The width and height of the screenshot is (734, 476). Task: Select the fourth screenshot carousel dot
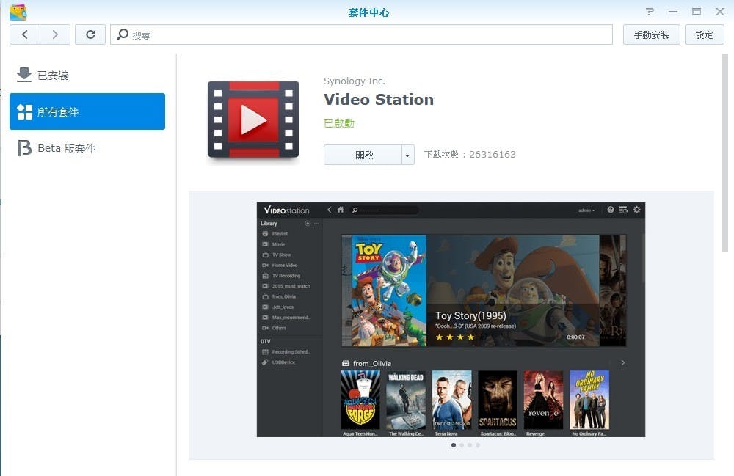[x=478, y=444]
